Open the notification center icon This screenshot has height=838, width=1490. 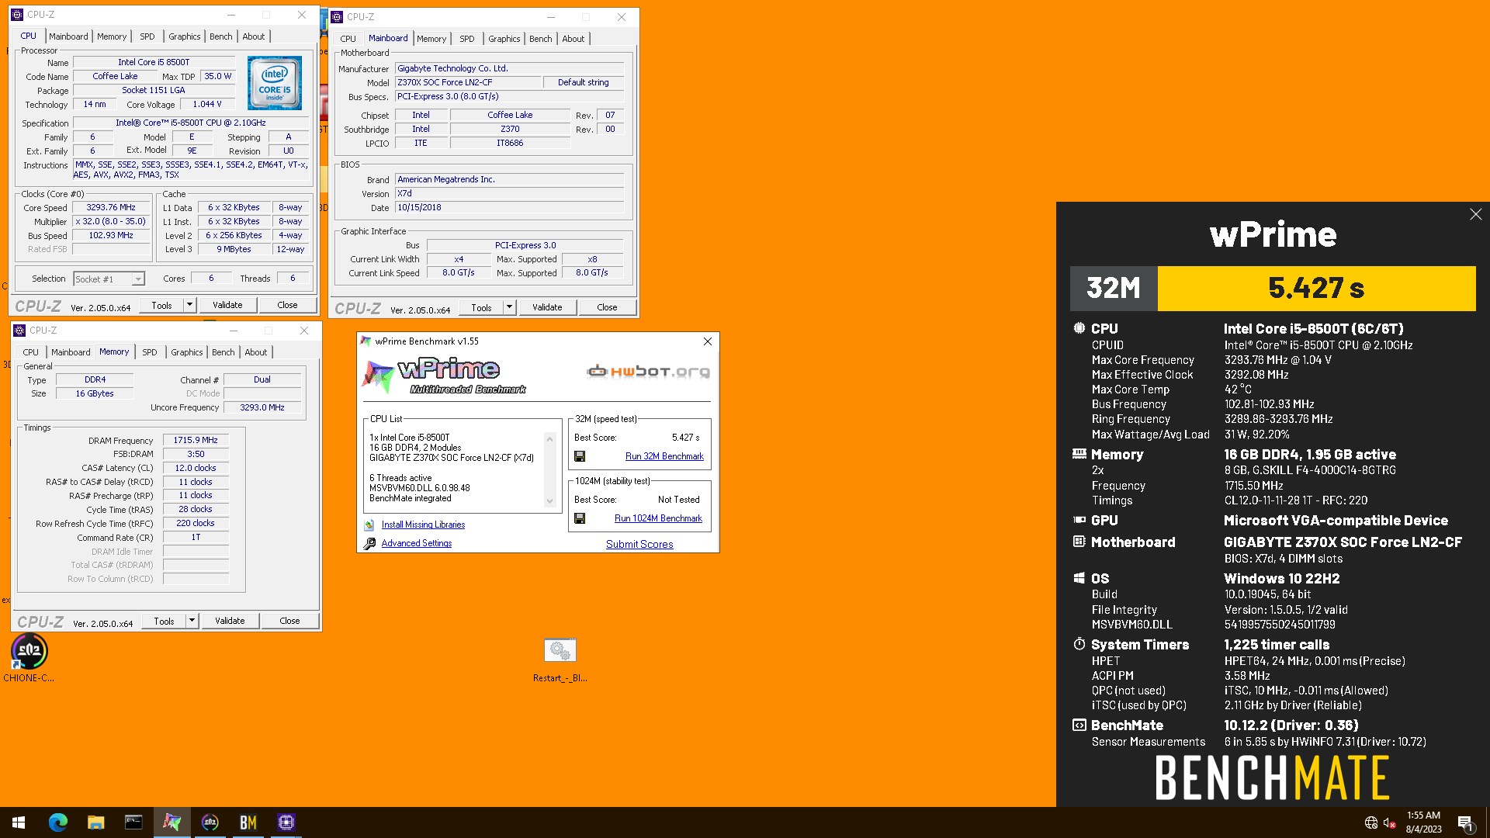(1465, 822)
